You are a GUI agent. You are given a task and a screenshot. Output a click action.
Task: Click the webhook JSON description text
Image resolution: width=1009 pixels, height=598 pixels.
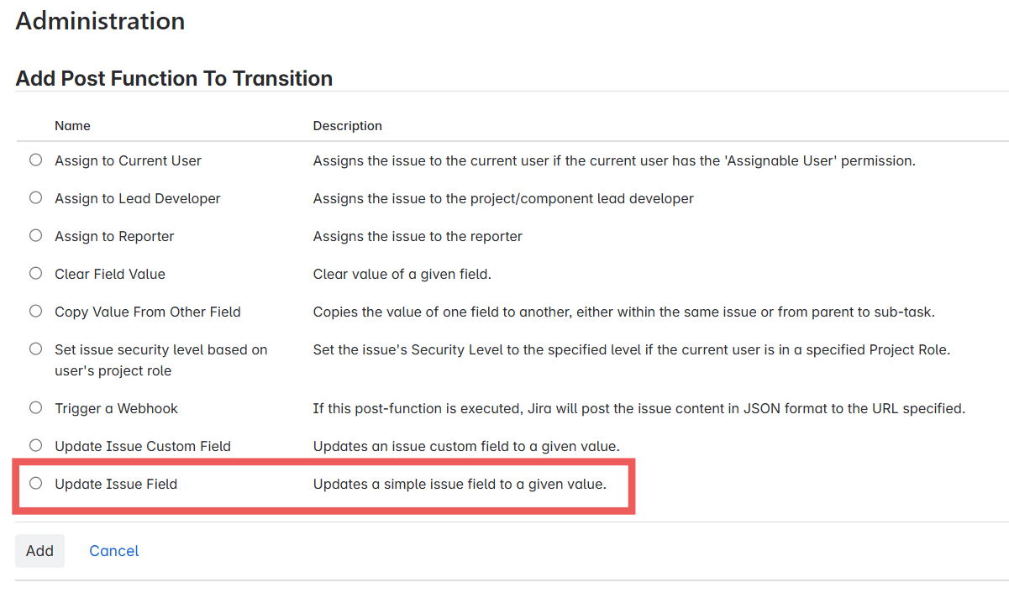click(639, 408)
